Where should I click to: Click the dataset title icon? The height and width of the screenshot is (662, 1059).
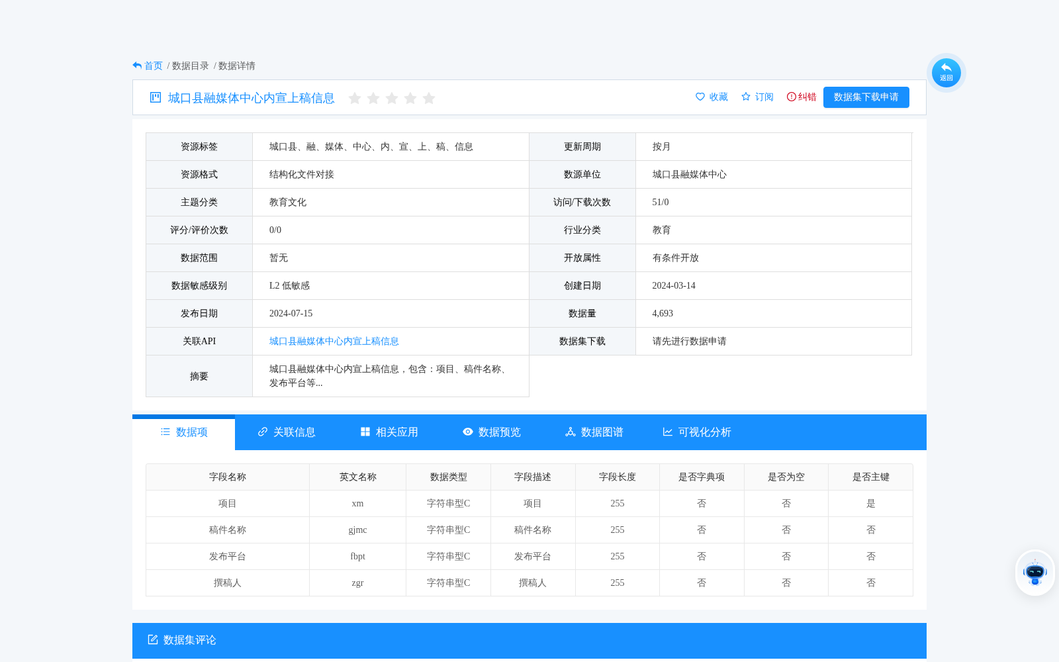pos(156,97)
